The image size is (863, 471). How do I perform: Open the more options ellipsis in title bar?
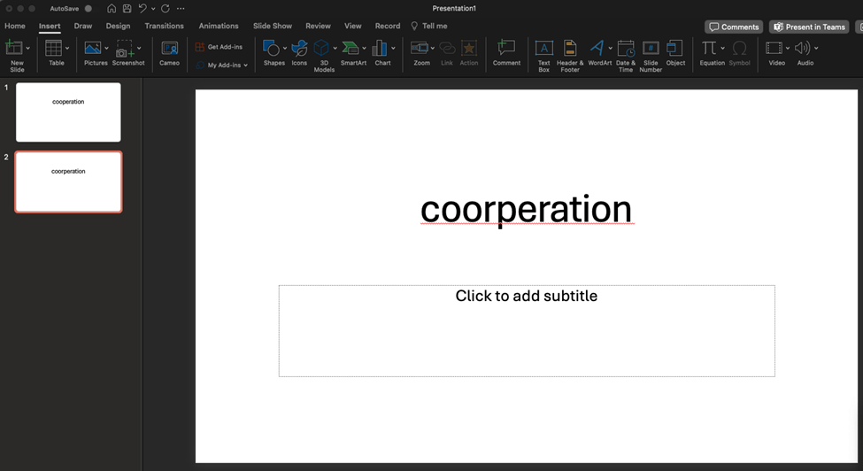[181, 8]
